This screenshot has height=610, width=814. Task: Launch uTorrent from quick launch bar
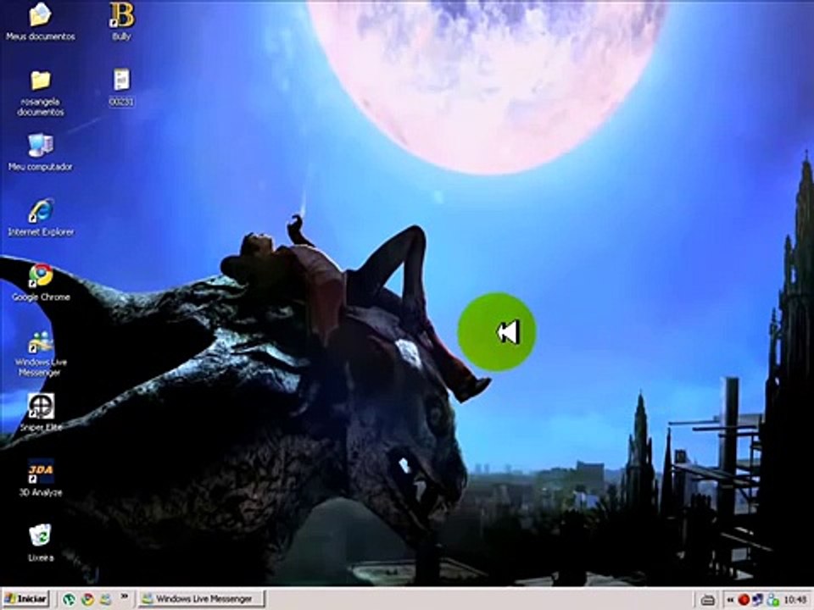coord(69,599)
